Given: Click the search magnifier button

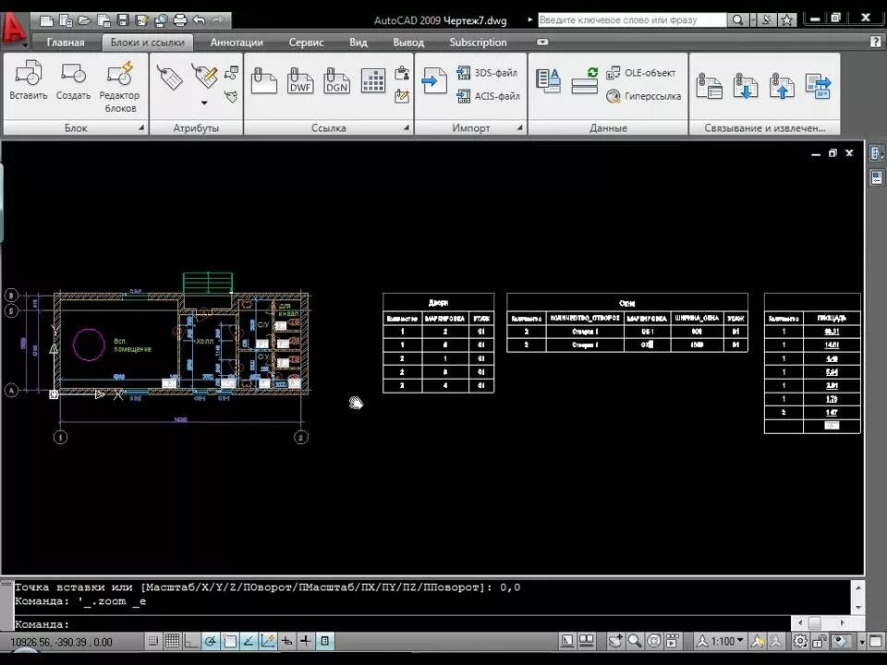Looking at the screenshot, I should pos(737,19).
